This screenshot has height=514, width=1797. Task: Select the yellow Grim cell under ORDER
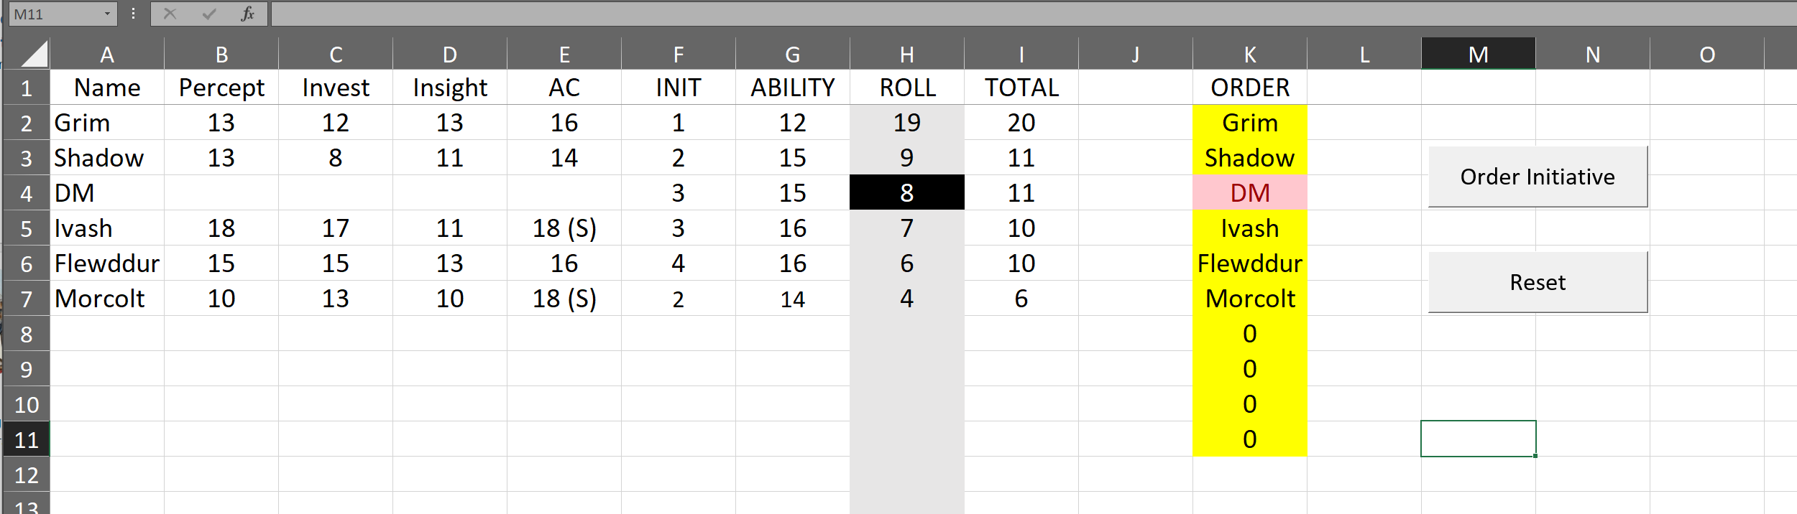[x=1250, y=123]
